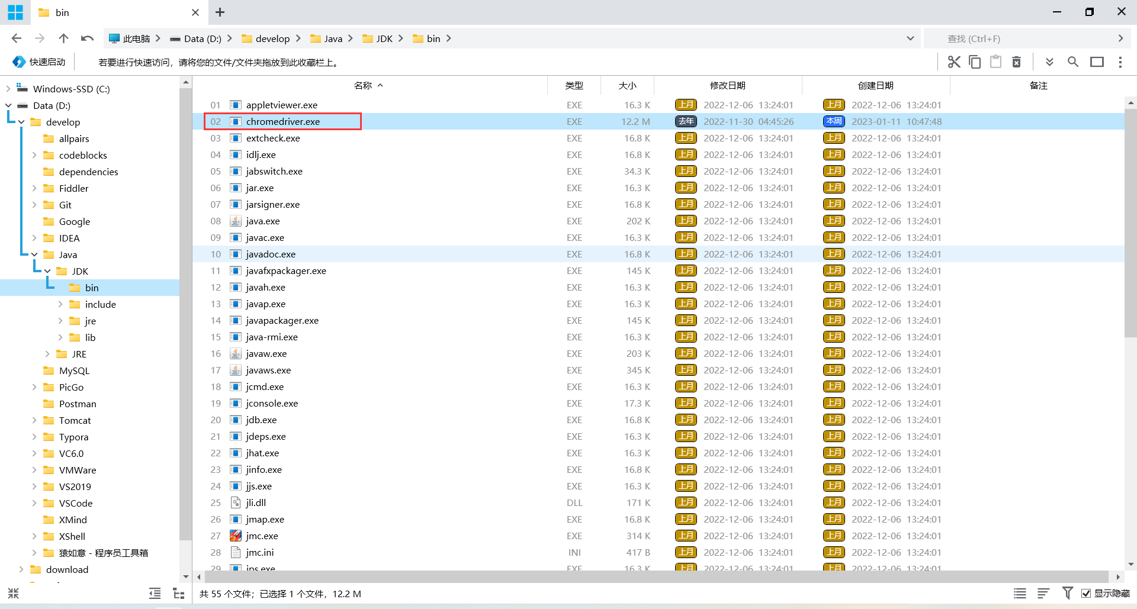The image size is (1137, 609).
Task: Click down arrow of folder tree scrollbar
Action: [x=186, y=576]
